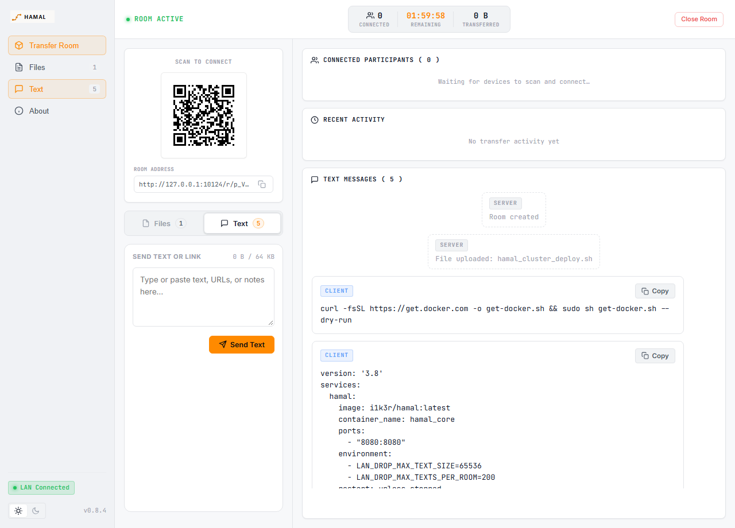Image resolution: width=735 pixels, height=528 pixels.
Task: Click the Recent Activity clock icon
Action: coord(315,119)
